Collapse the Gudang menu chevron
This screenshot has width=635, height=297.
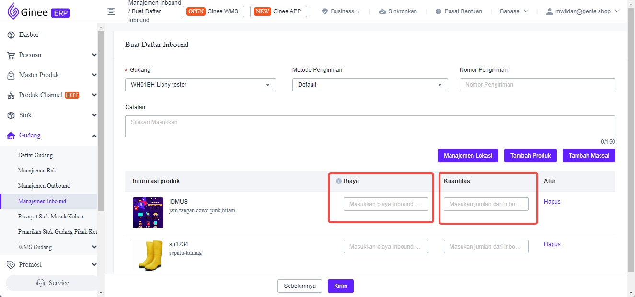point(94,136)
